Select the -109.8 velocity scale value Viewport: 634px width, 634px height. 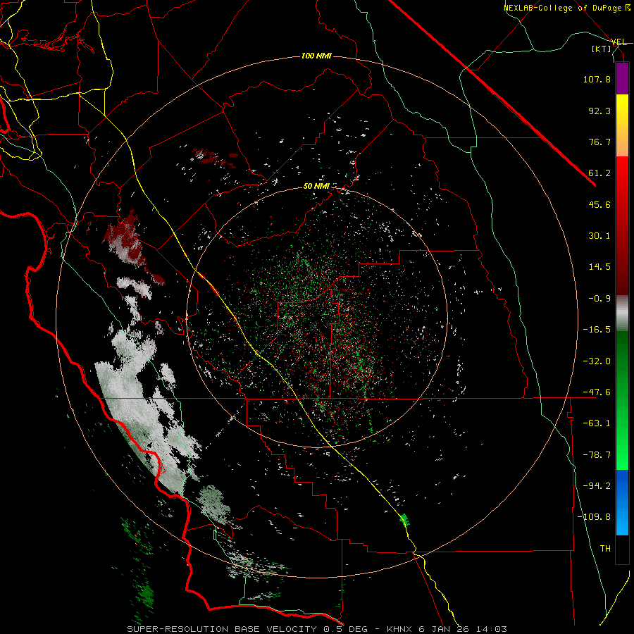pyautogui.click(x=594, y=517)
